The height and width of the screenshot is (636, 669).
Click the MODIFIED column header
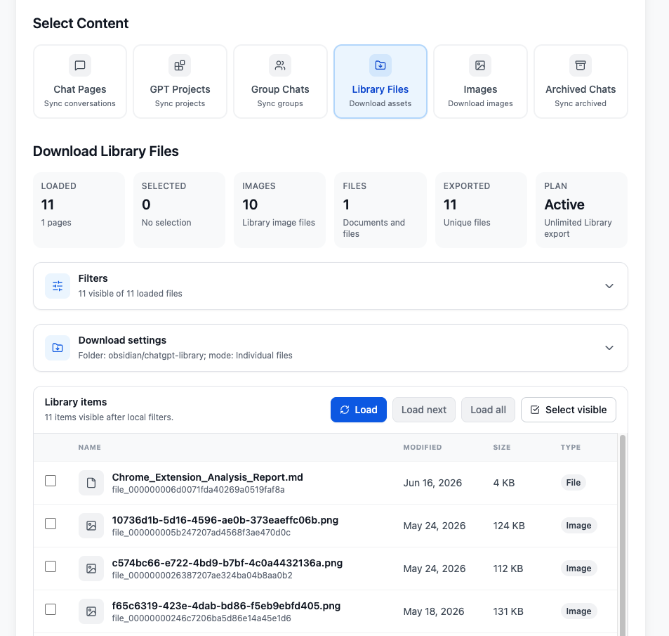click(423, 447)
